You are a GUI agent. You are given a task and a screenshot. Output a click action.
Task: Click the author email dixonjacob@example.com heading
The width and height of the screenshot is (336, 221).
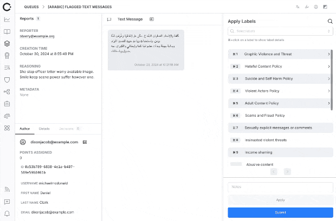(x=54, y=142)
